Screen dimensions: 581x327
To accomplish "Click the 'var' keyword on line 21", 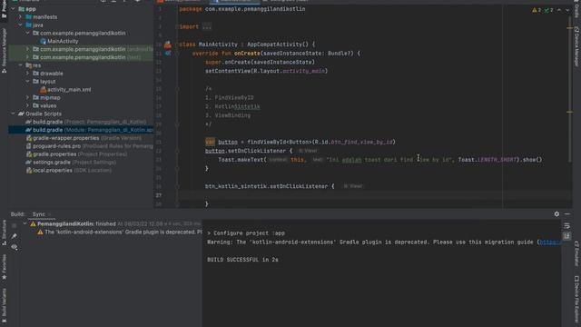I will tap(210, 142).
